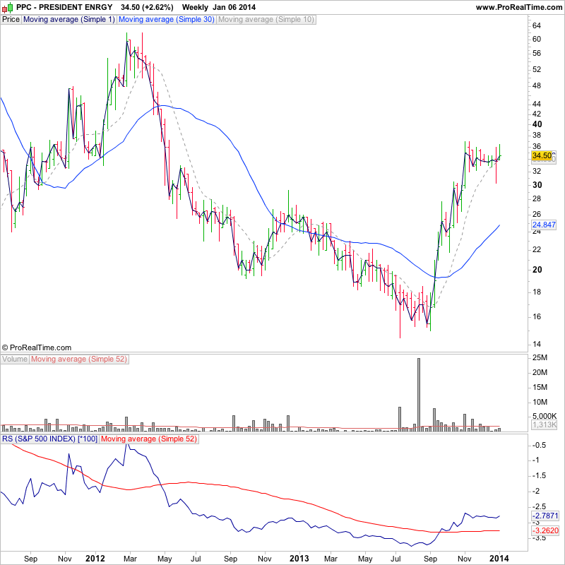Select Moving average (Simple 30) legend label

click(x=167, y=20)
